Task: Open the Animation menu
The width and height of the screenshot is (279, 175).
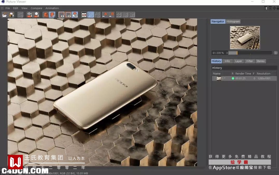Action: coord(52,8)
